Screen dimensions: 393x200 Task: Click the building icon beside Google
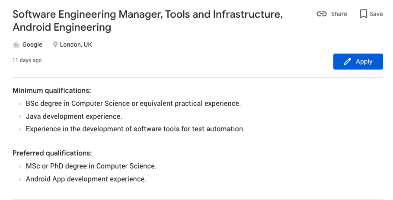click(16, 44)
